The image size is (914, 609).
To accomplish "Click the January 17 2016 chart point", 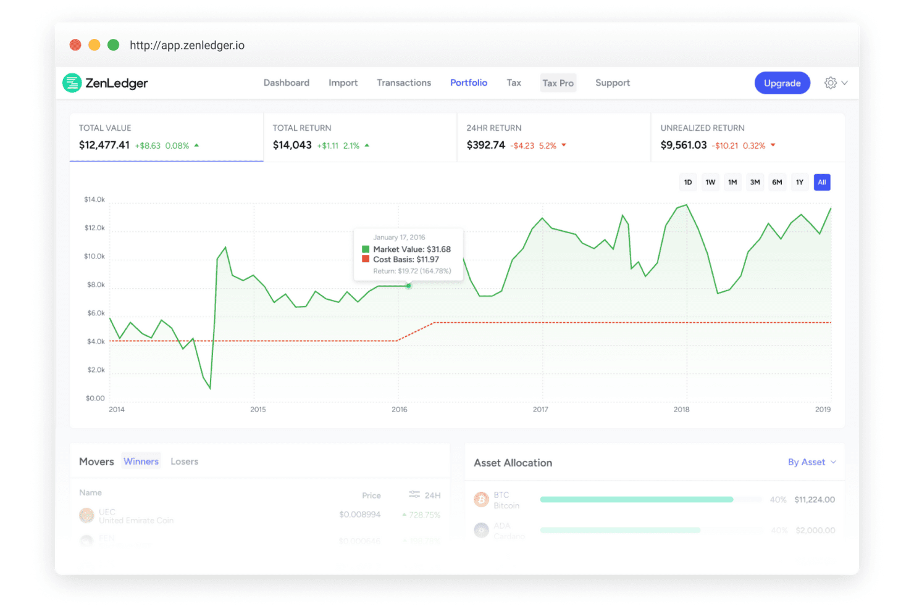I will point(409,286).
